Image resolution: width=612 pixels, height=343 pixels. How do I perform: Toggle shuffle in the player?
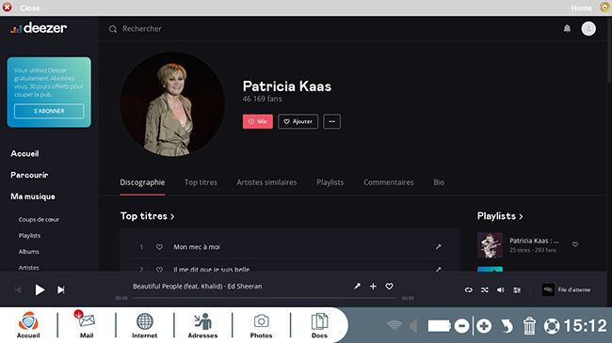484,289
